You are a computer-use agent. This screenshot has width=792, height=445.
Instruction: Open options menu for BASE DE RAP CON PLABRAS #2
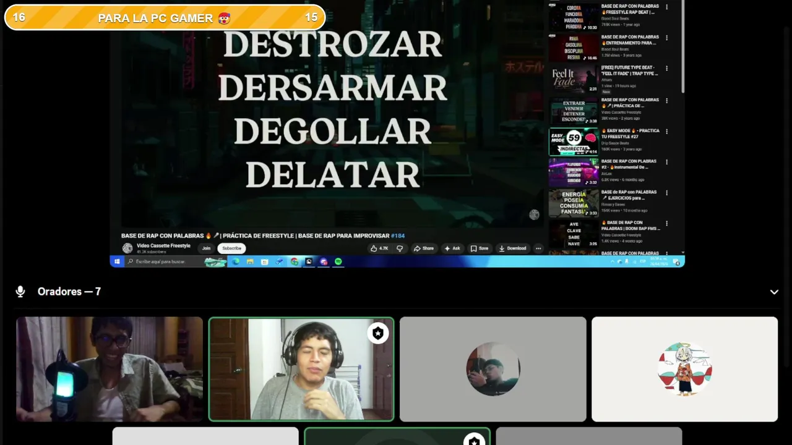667,162
